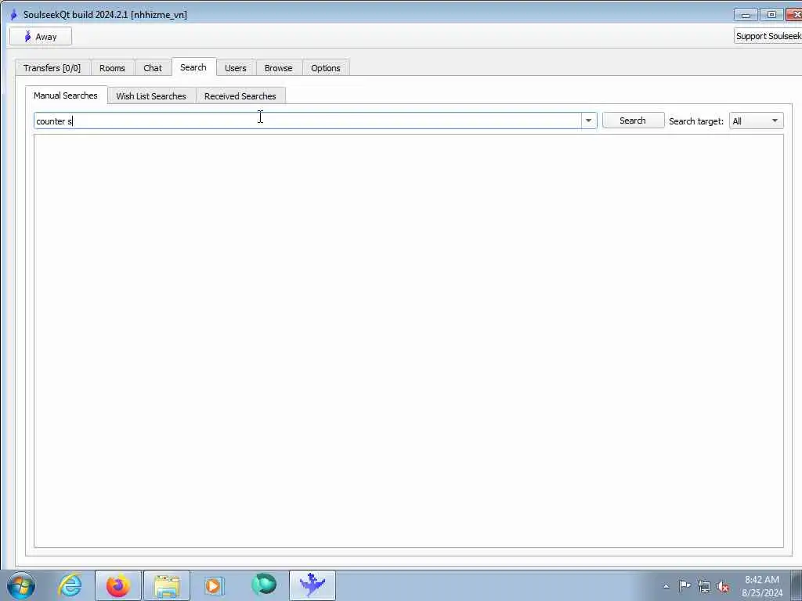Open the Chat tab
802x601 pixels.
pos(153,68)
